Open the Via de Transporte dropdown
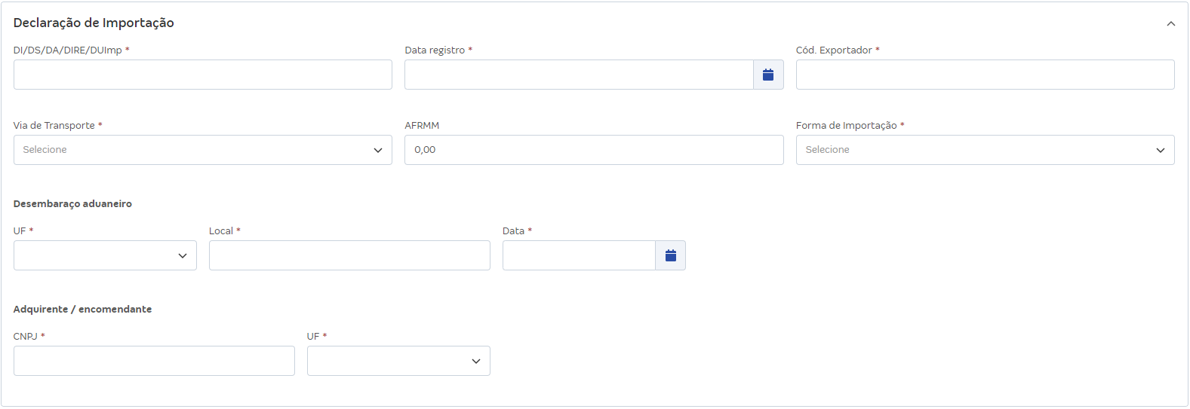Image resolution: width=1190 pixels, height=409 pixels. pos(203,150)
